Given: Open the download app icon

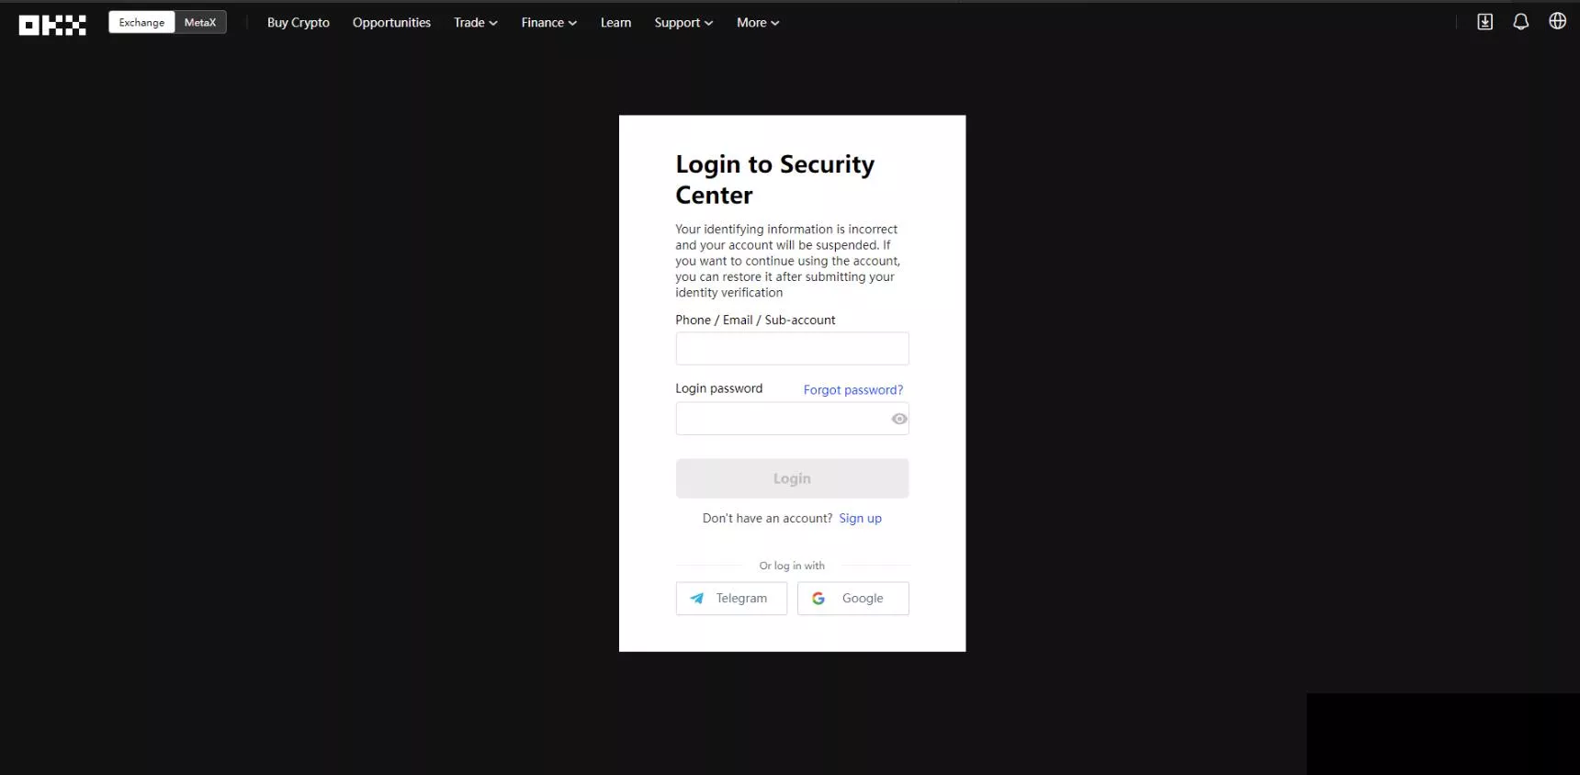Looking at the screenshot, I should click(x=1484, y=22).
